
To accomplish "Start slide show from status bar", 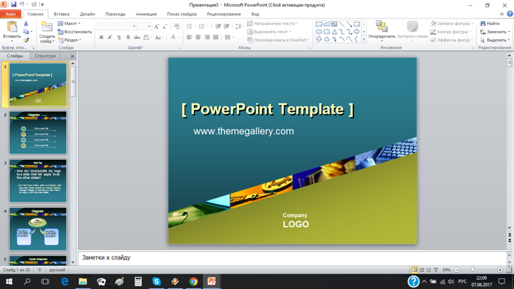I will (x=436, y=270).
